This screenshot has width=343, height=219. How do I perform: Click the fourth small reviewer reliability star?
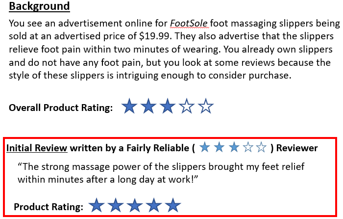pyautogui.click(x=248, y=147)
